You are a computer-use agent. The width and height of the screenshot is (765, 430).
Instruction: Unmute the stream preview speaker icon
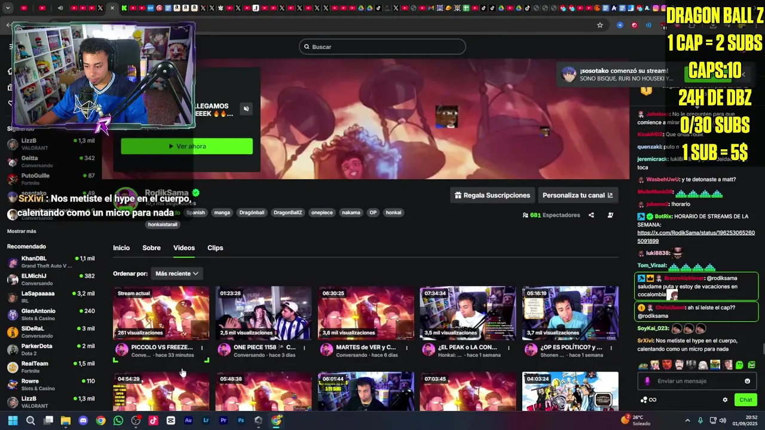246,109
